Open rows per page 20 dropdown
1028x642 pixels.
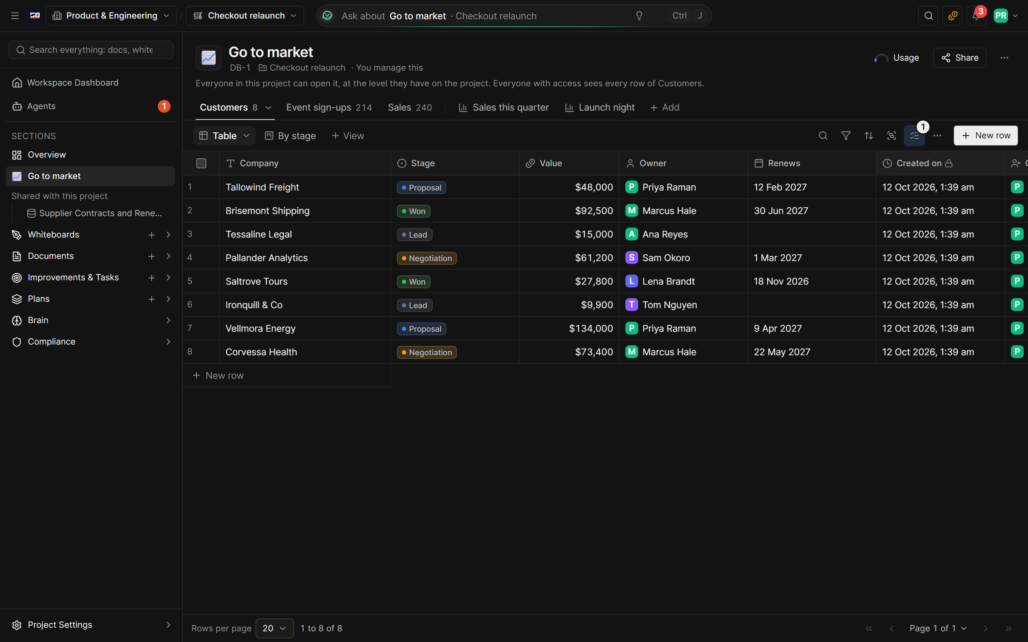[274, 628]
